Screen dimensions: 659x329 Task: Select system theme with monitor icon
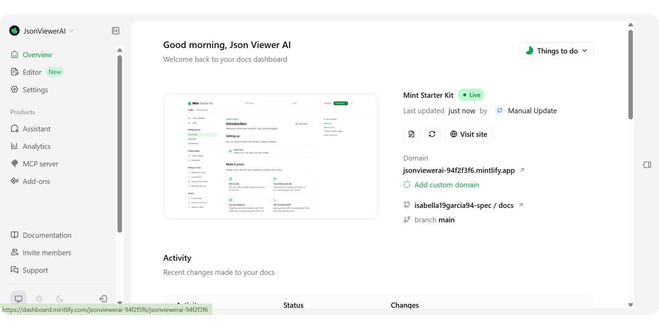click(19, 298)
